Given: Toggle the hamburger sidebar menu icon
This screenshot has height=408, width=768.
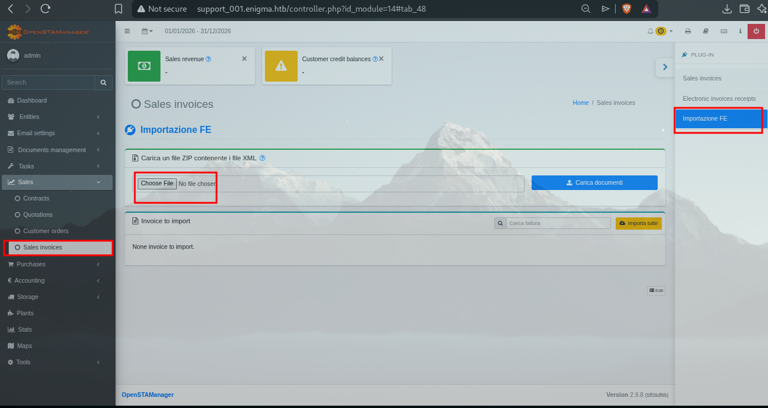Looking at the screenshot, I should point(127,31).
